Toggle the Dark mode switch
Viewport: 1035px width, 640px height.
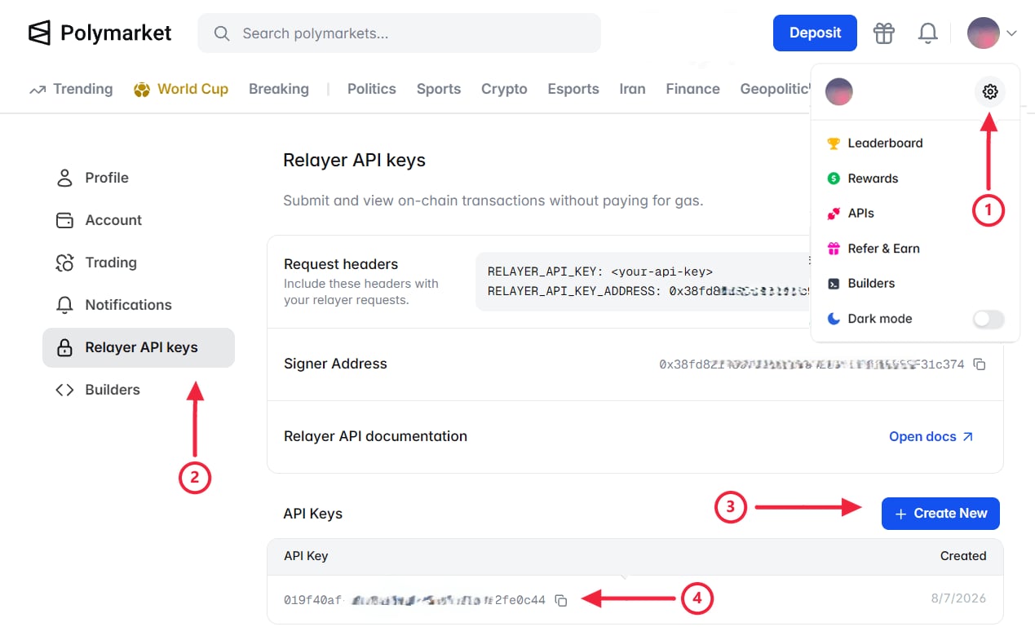click(989, 319)
